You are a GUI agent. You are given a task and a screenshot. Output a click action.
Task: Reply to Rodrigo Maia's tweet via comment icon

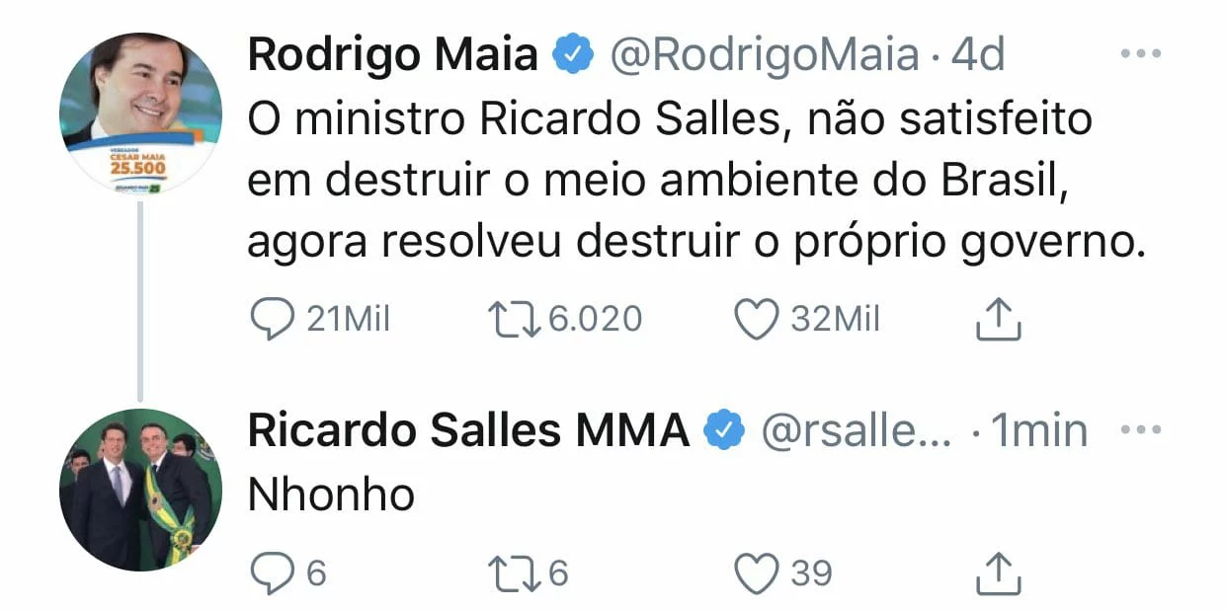coord(271,320)
